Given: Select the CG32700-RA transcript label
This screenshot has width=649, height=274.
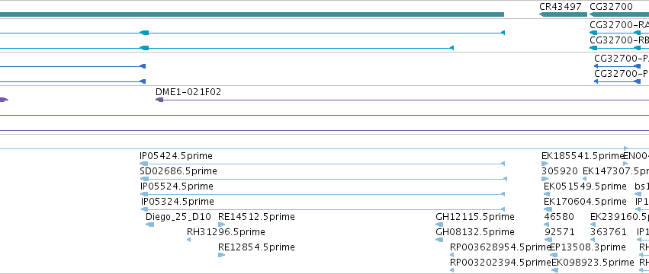Looking at the screenshot, I should coord(619,24).
